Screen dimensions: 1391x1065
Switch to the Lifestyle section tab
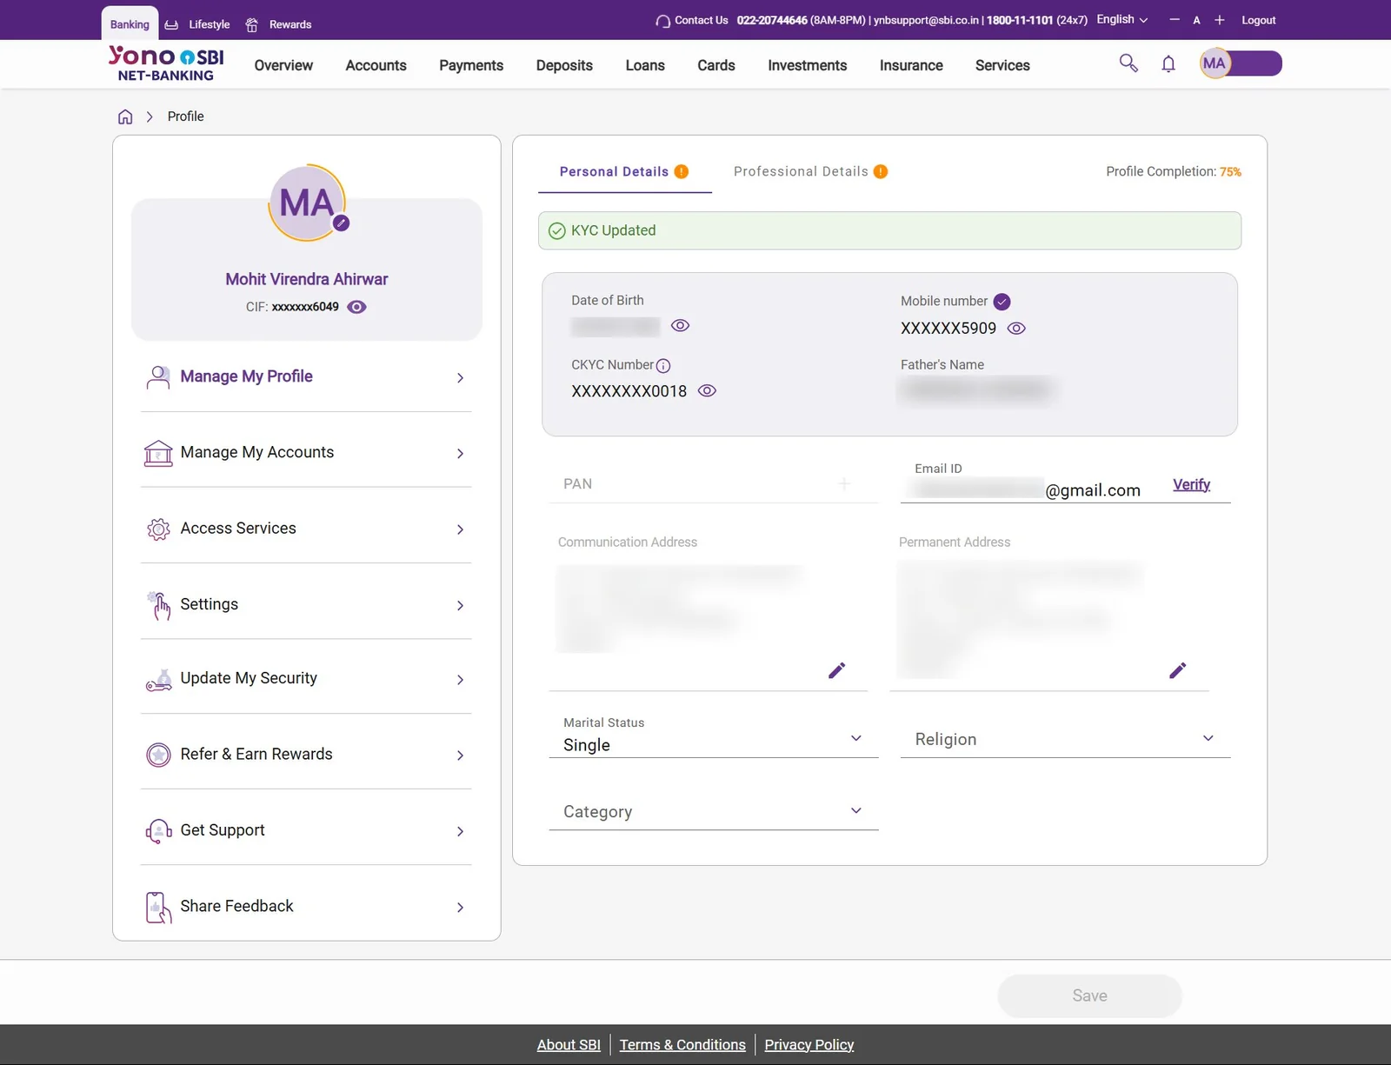[x=197, y=24]
